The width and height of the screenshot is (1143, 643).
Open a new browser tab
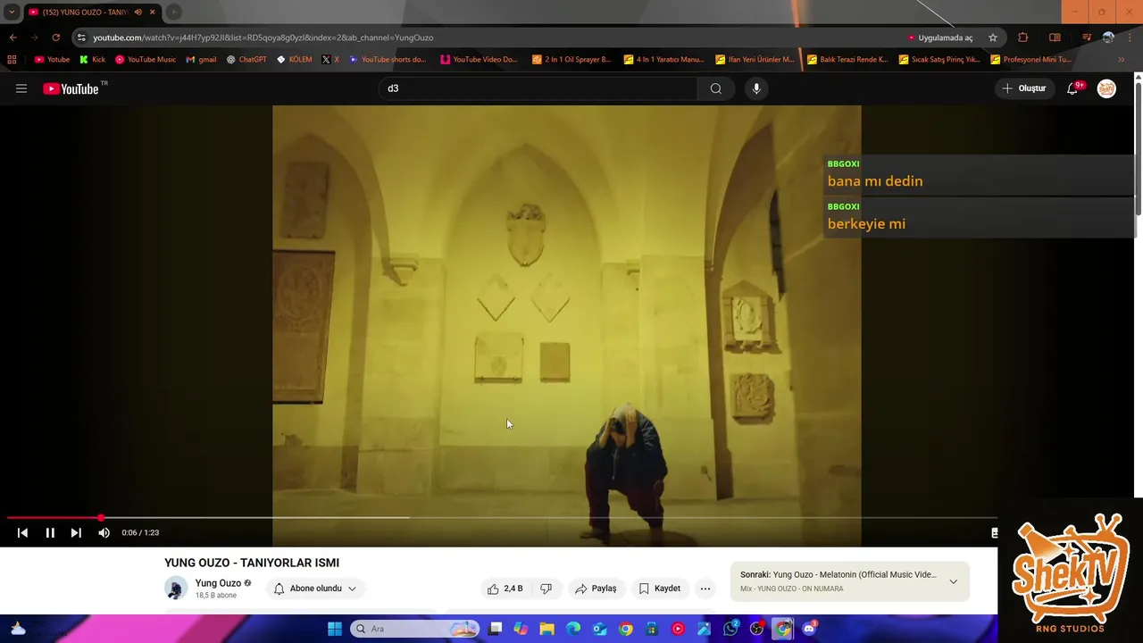pyautogui.click(x=173, y=12)
